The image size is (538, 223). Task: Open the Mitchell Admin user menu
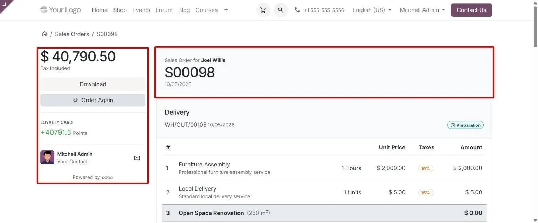point(422,10)
